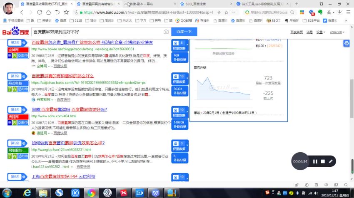The image size is (354, 198).
Task: Mute page sound via status bar speaker icon
Action: [326, 185]
